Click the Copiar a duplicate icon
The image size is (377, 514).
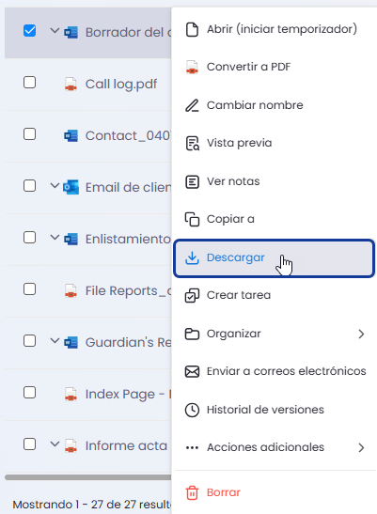coord(192,219)
